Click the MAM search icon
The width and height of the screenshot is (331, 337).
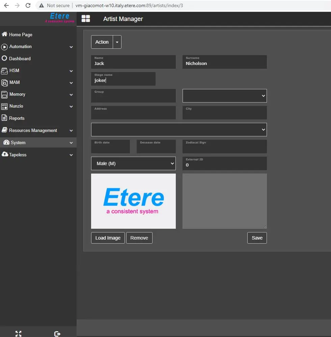click(x=4, y=83)
